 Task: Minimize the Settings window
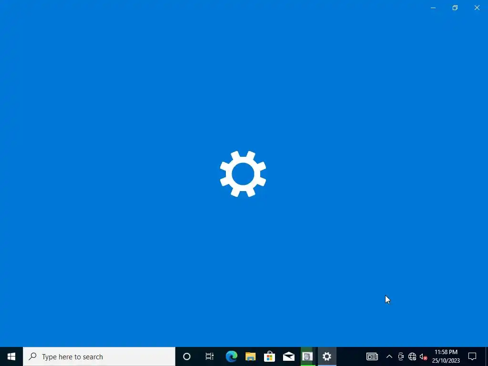pyautogui.click(x=433, y=8)
